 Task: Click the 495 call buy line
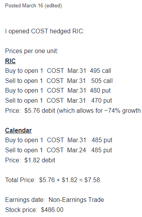click(x=58, y=71)
